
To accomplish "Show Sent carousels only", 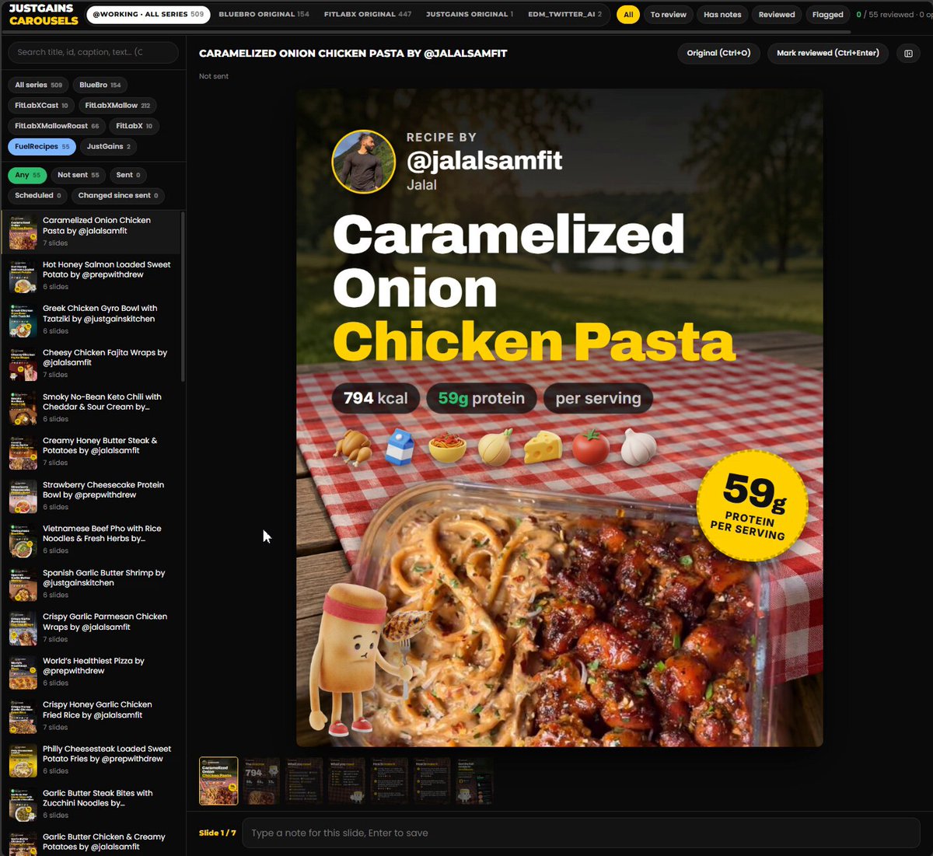I will [x=128, y=175].
